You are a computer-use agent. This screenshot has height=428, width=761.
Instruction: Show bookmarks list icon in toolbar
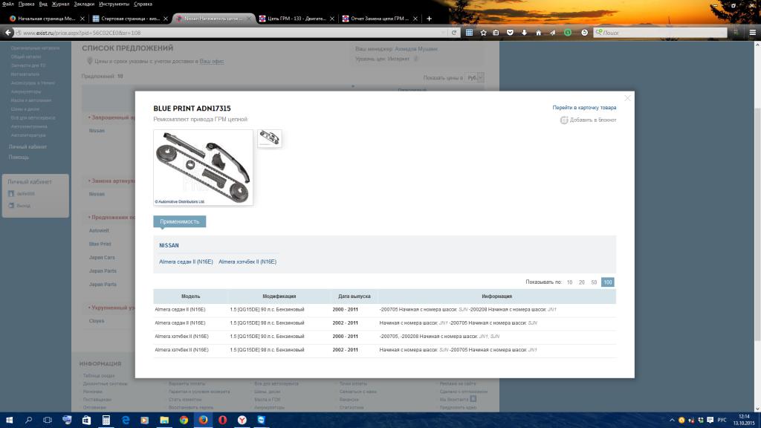pyautogui.click(x=496, y=33)
